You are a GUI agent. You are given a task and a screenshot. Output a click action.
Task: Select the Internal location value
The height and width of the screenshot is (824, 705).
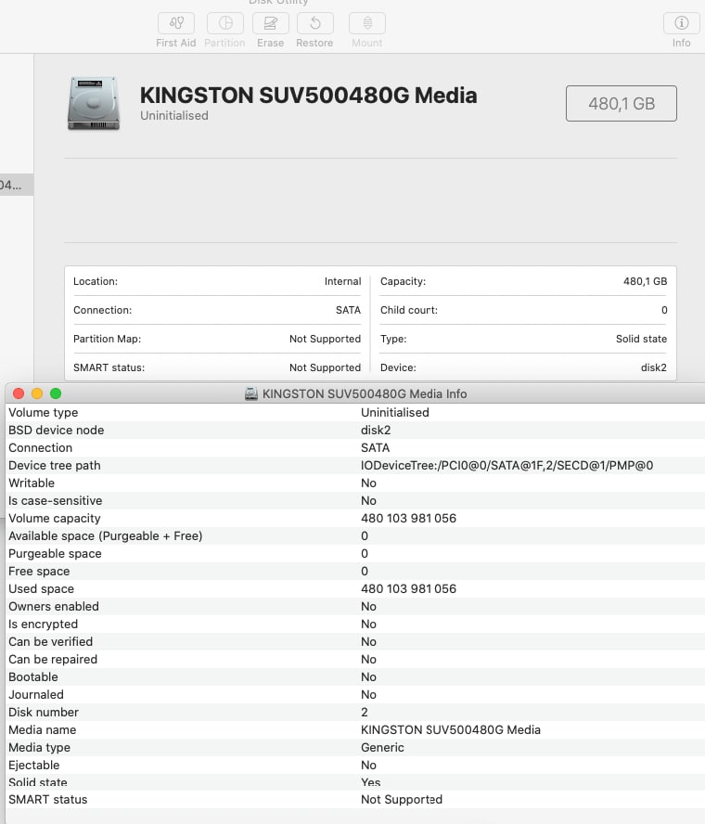pos(342,281)
